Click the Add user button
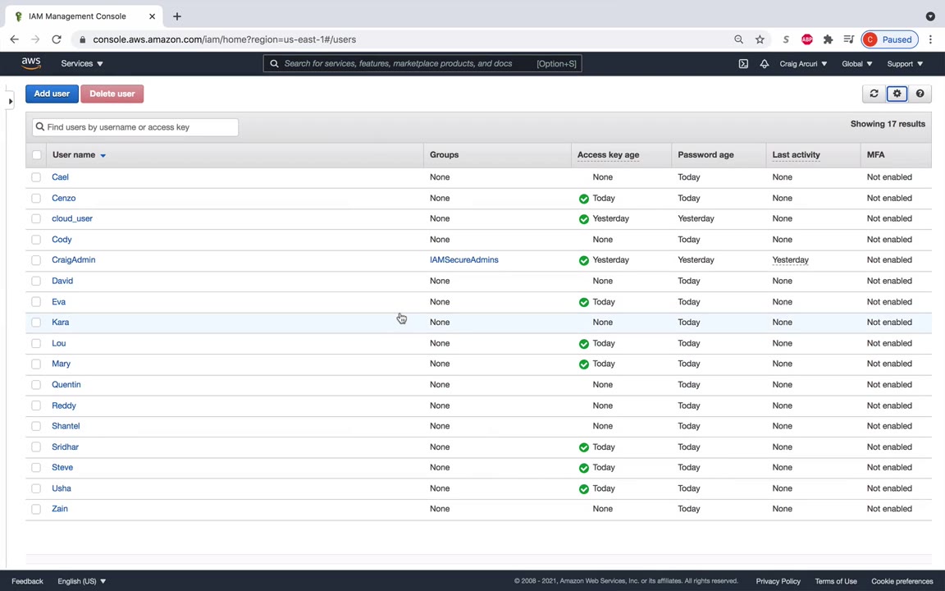 tap(52, 94)
